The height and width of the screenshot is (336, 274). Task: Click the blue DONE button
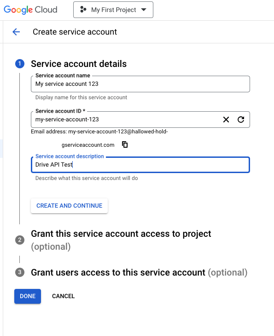[28, 296]
